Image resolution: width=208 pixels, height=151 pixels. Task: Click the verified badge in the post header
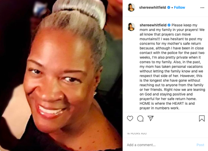tap(169, 7)
